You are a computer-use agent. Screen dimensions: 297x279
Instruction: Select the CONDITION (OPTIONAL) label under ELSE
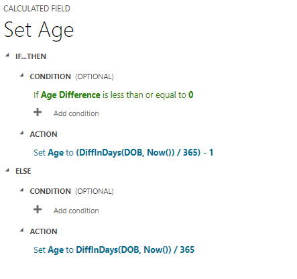(72, 191)
